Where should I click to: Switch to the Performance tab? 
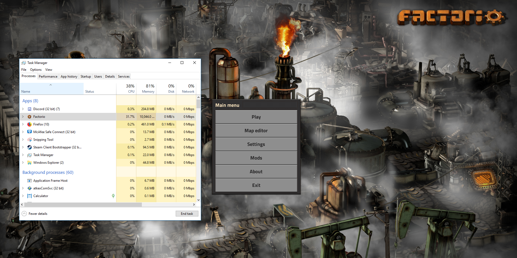[x=48, y=77]
